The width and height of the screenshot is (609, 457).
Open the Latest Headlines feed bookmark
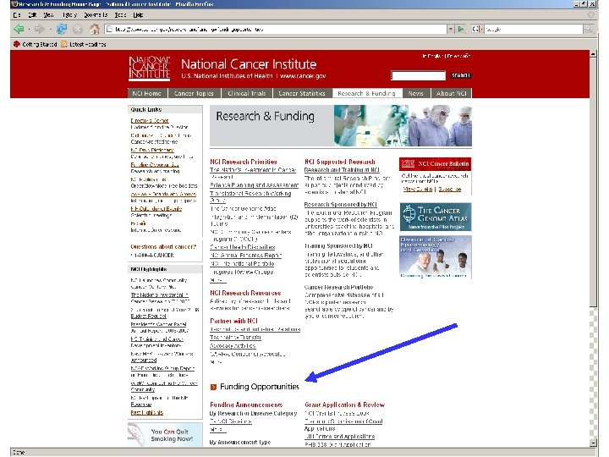pyautogui.click(x=84, y=44)
